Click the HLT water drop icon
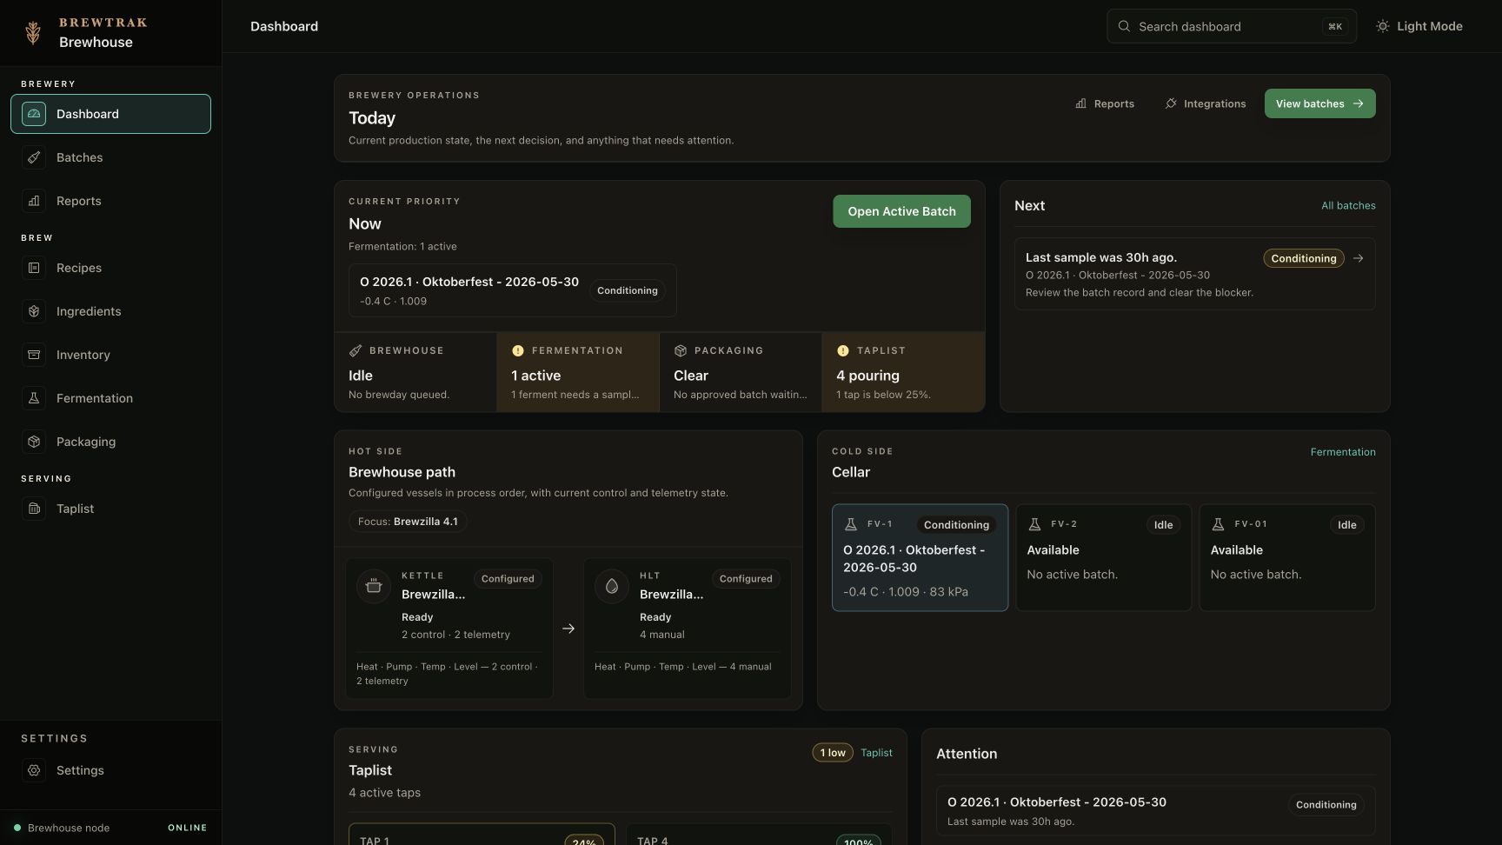 click(x=612, y=586)
